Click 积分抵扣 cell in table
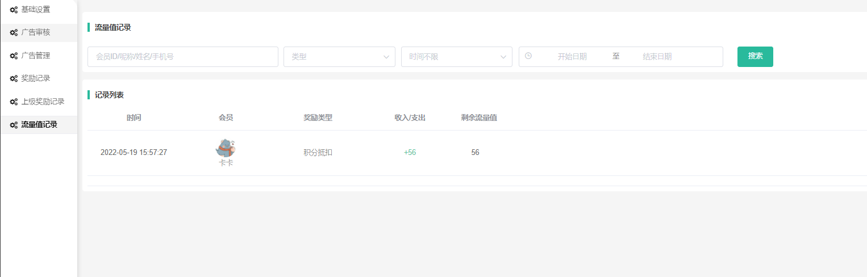Image resolution: width=867 pixels, height=277 pixels. coord(318,153)
